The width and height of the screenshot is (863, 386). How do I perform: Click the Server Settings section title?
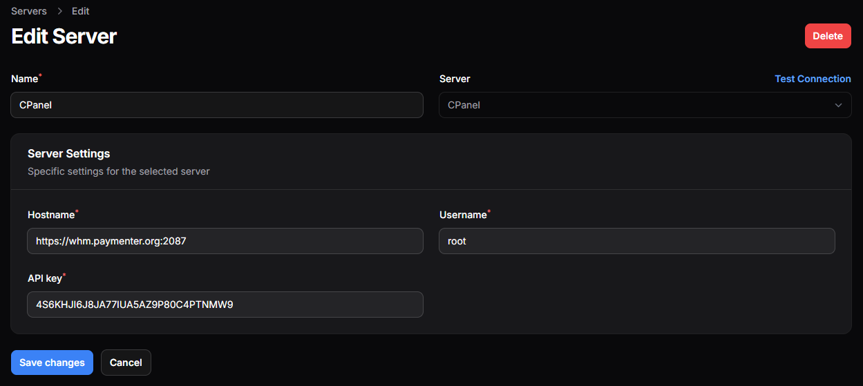pyautogui.click(x=68, y=153)
